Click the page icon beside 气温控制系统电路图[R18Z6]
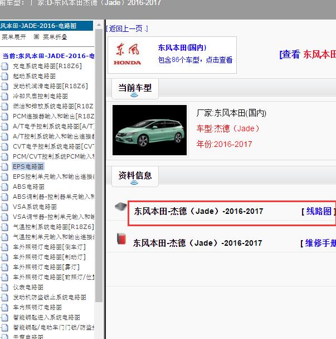 (x=5, y=227)
